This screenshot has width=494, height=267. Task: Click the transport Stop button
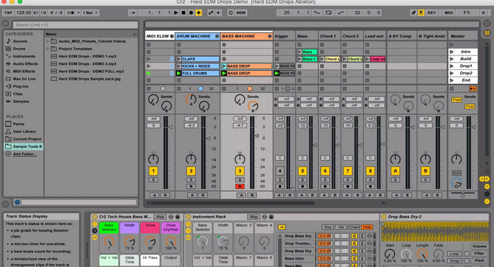point(183,13)
